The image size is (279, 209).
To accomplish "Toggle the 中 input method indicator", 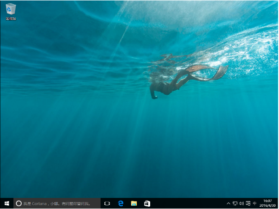I will 255,203.
